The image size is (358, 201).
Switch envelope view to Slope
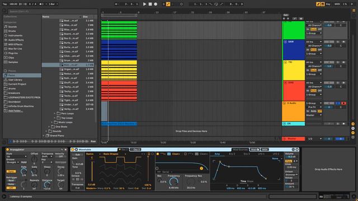(250, 181)
